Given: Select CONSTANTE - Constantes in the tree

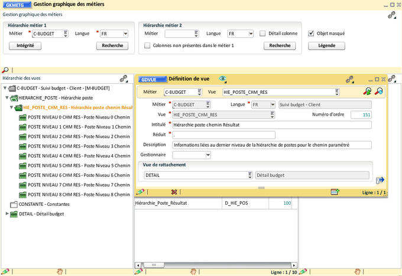Looking at the screenshot, I should (44, 204).
